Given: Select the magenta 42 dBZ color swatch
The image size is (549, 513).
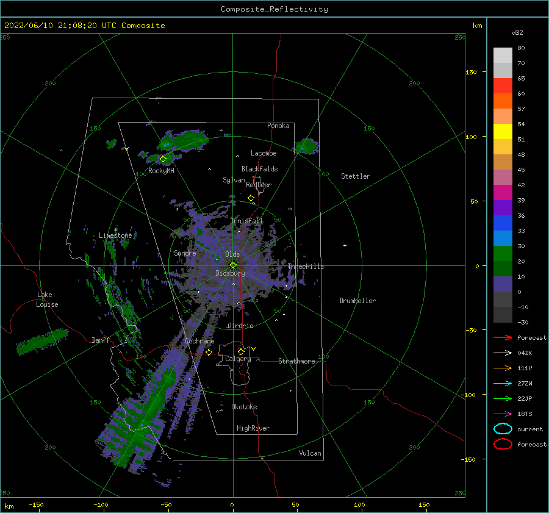Looking at the screenshot, I should (x=503, y=192).
